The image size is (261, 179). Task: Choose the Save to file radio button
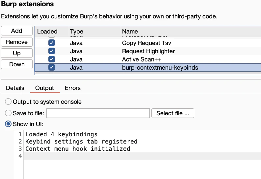click(x=8, y=113)
